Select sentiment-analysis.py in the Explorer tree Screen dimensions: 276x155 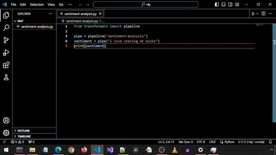[x=34, y=27]
